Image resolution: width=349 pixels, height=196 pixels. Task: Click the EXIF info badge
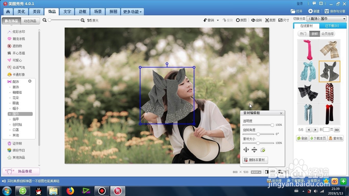click(256, 172)
